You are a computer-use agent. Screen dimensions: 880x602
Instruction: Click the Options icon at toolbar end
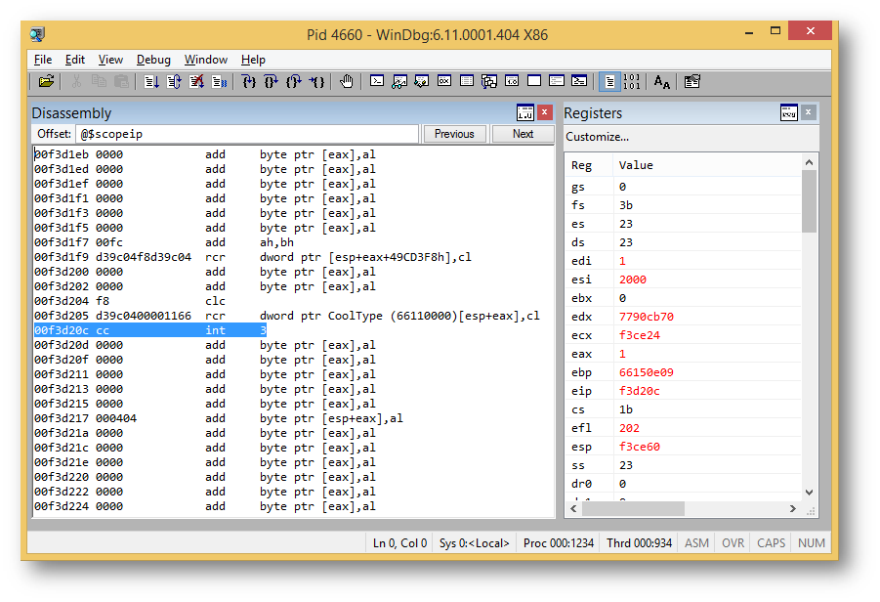692,82
